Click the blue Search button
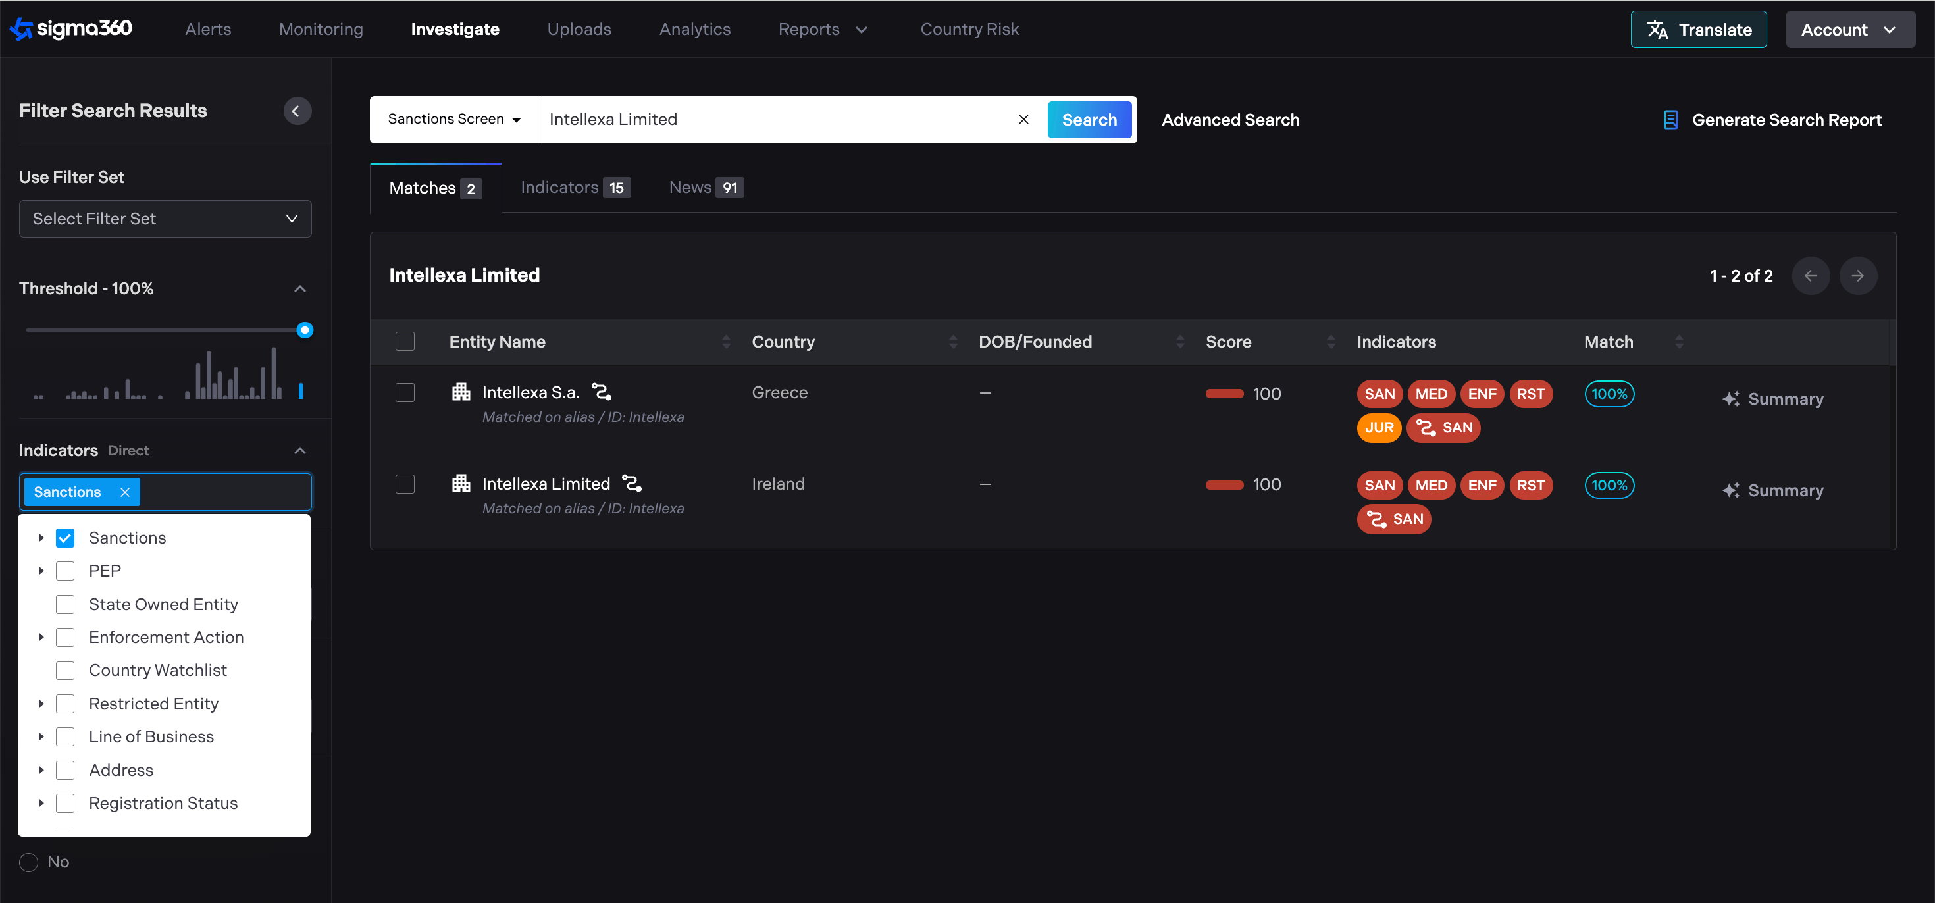This screenshot has height=903, width=1935. point(1089,120)
